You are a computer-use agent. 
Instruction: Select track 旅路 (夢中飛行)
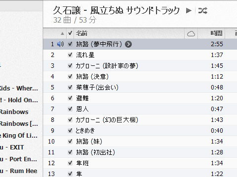coord(99,44)
